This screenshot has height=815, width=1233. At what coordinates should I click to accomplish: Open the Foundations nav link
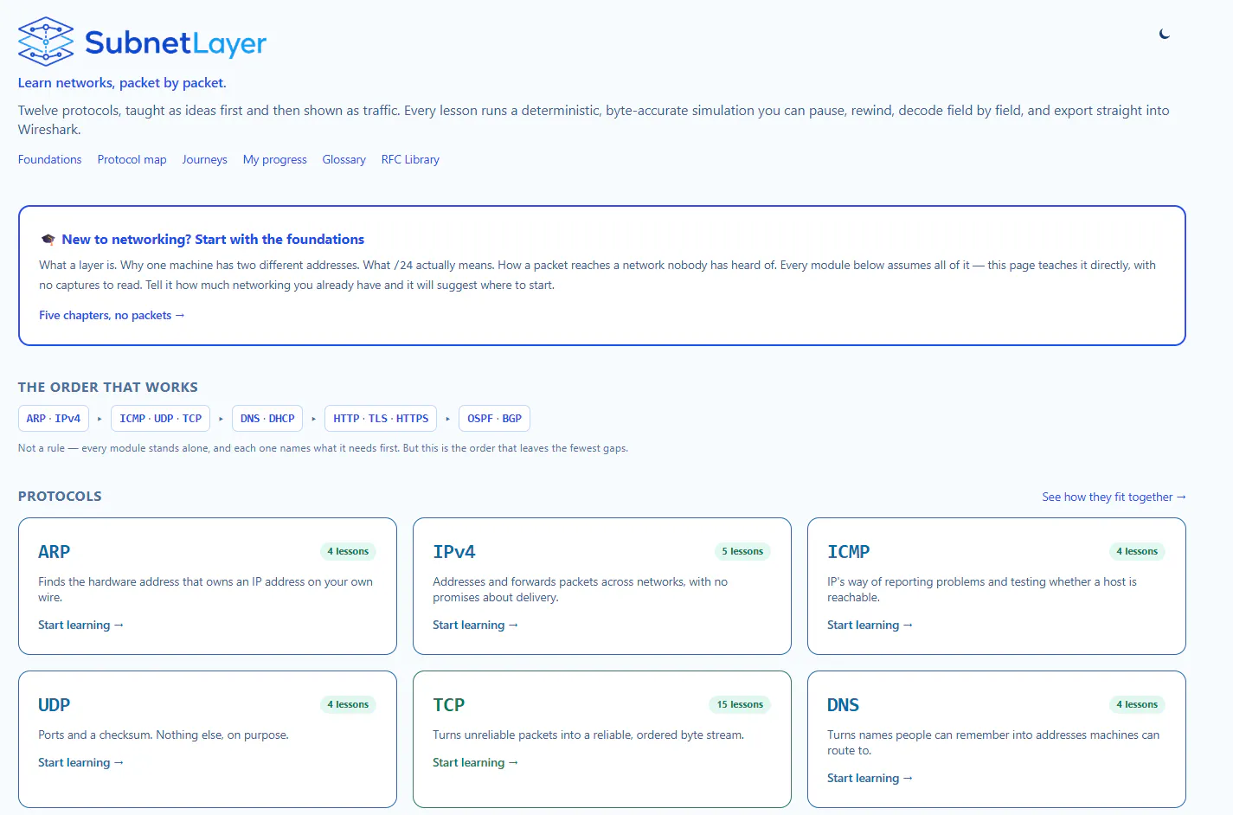point(49,159)
